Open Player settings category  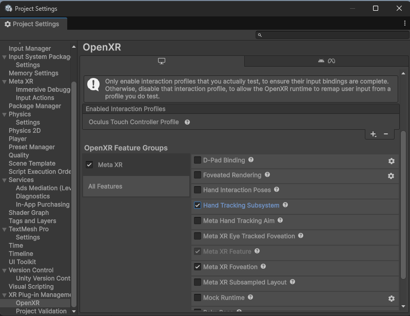[17, 139]
